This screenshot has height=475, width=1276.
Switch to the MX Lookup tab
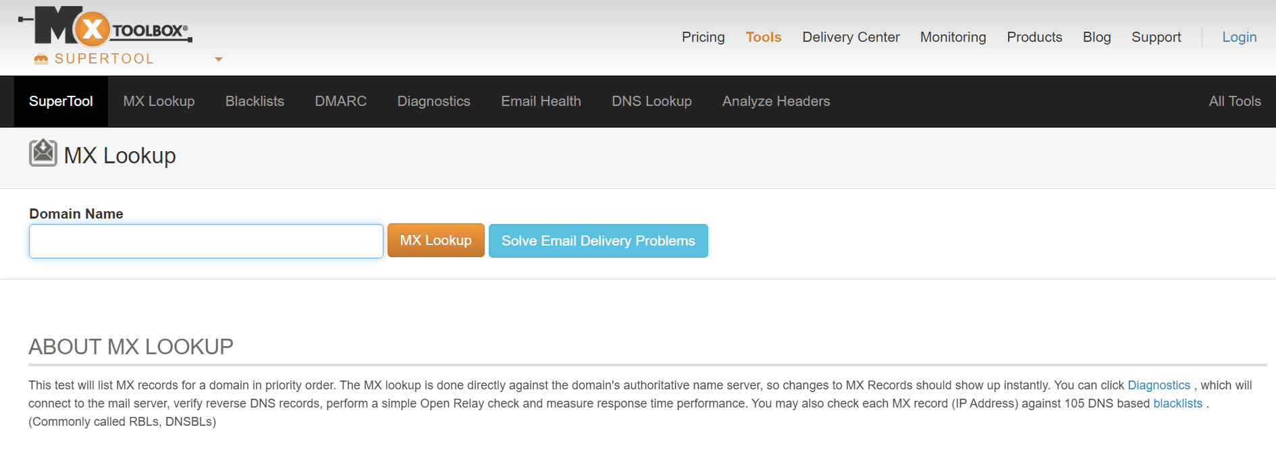159,101
